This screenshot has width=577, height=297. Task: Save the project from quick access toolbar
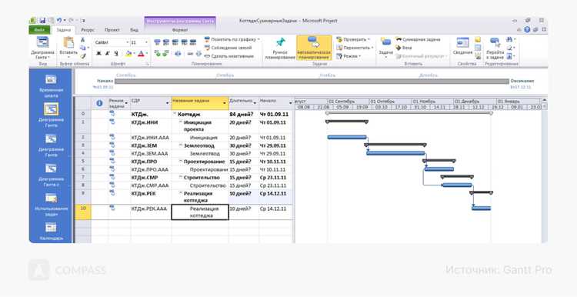click(x=42, y=21)
